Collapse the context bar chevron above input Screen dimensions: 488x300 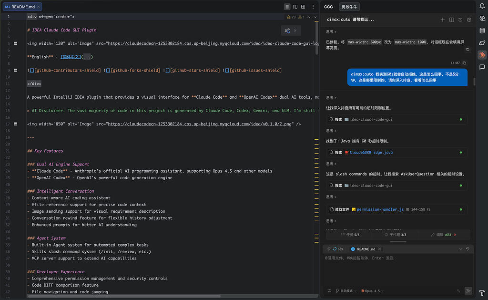pyautogui.click(x=460, y=249)
